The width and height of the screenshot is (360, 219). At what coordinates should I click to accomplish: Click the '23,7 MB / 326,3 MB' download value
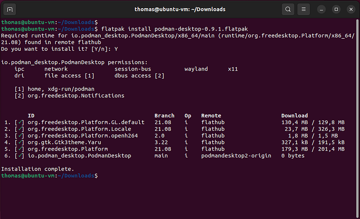[315, 129]
